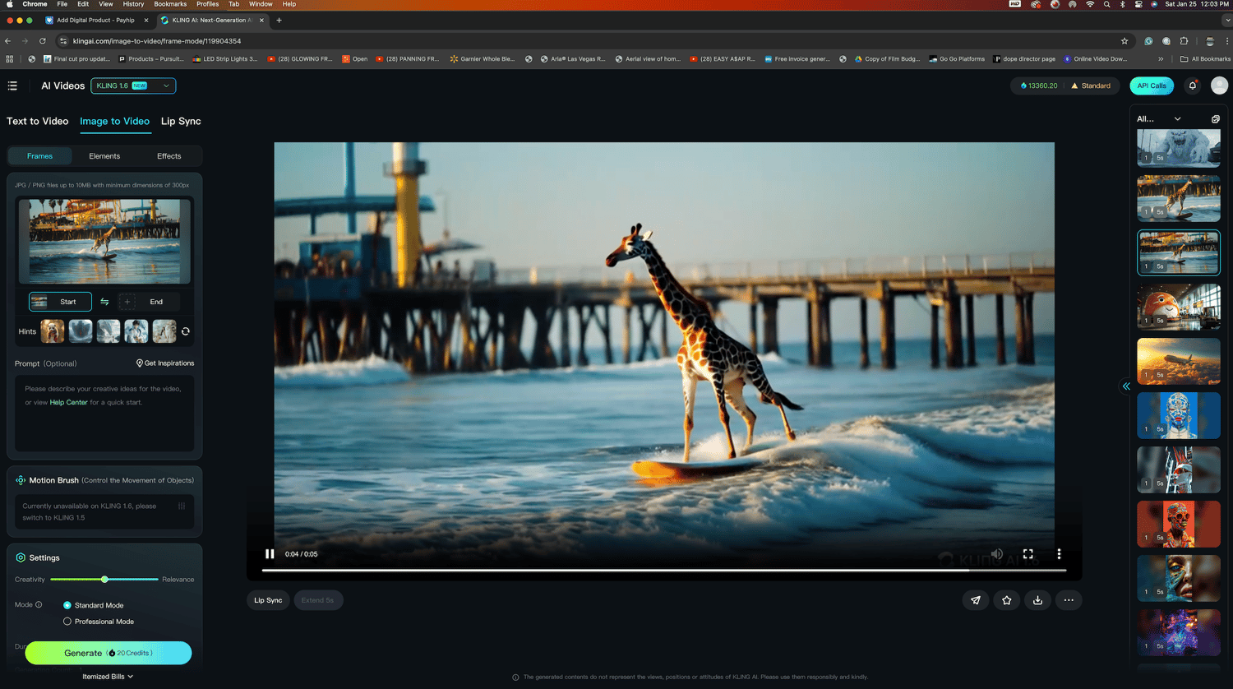The image size is (1233, 689).
Task: Open the Chrome three-dot menu
Action: 1227,41
